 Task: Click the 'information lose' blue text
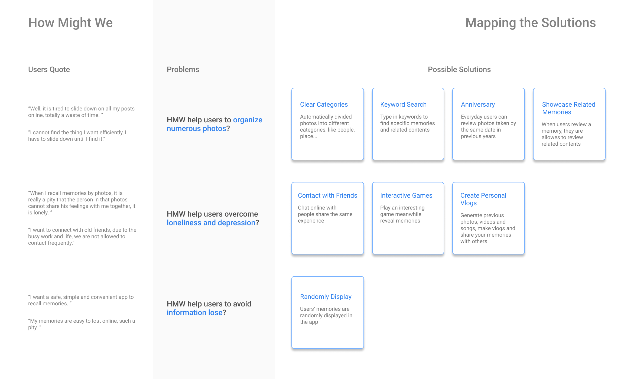pyautogui.click(x=194, y=313)
